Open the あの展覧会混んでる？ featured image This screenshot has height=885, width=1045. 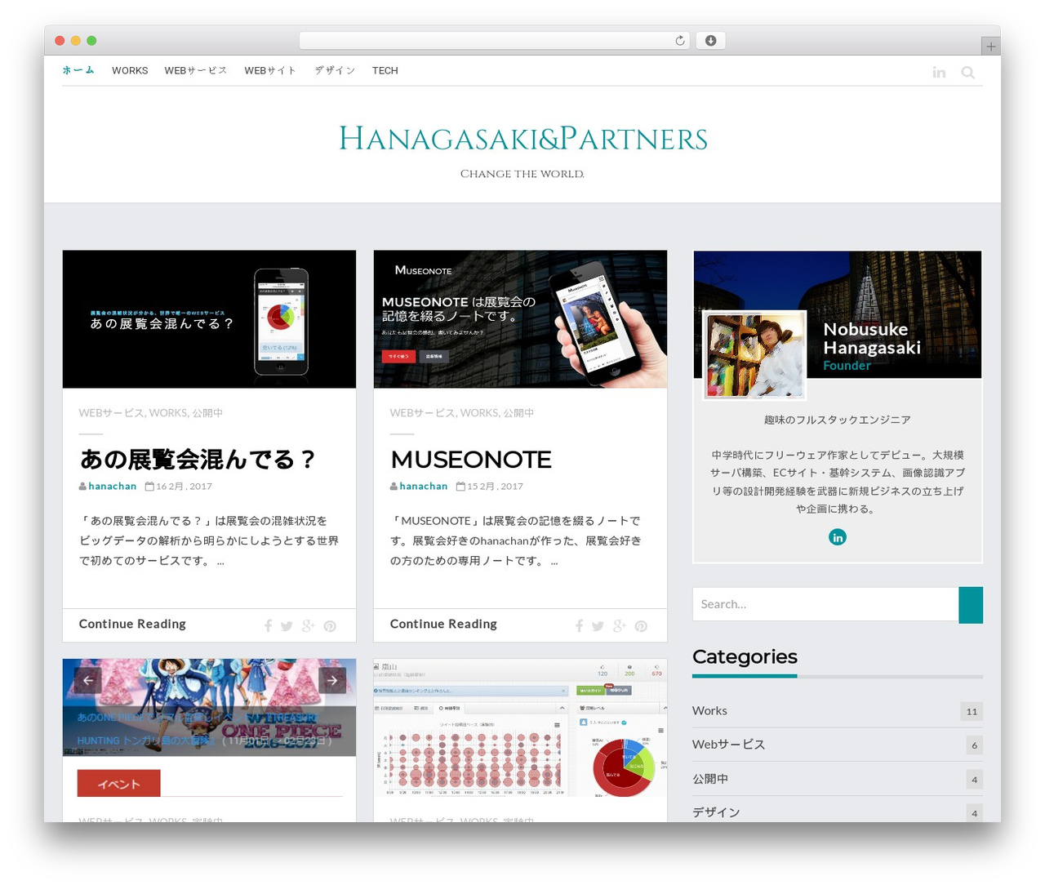[x=209, y=319]
